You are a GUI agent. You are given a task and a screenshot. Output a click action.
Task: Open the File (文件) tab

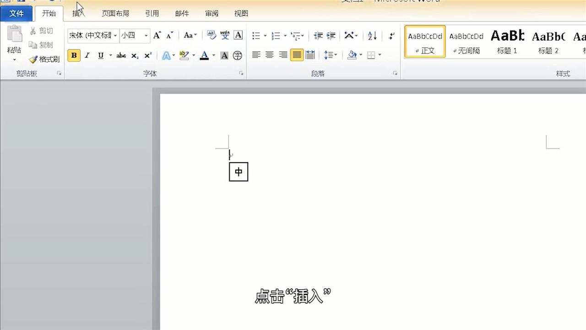(x=16, y=14)
